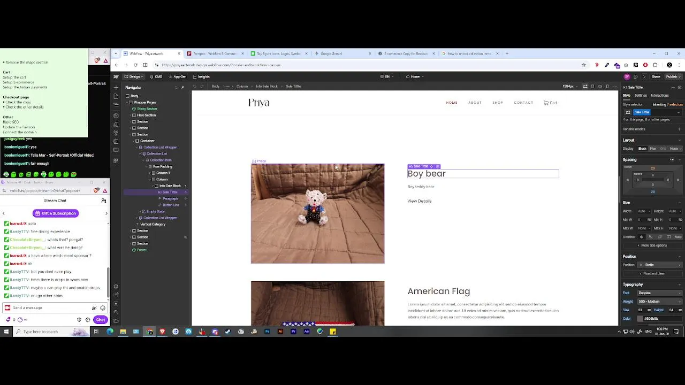Reload the browser page

coord(135,65)
